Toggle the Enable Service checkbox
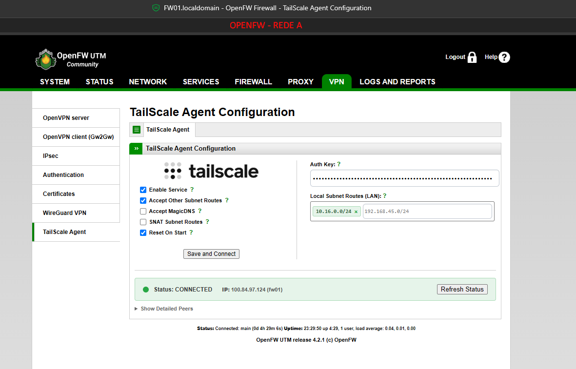Screen dimensions: 576x369 143,190
